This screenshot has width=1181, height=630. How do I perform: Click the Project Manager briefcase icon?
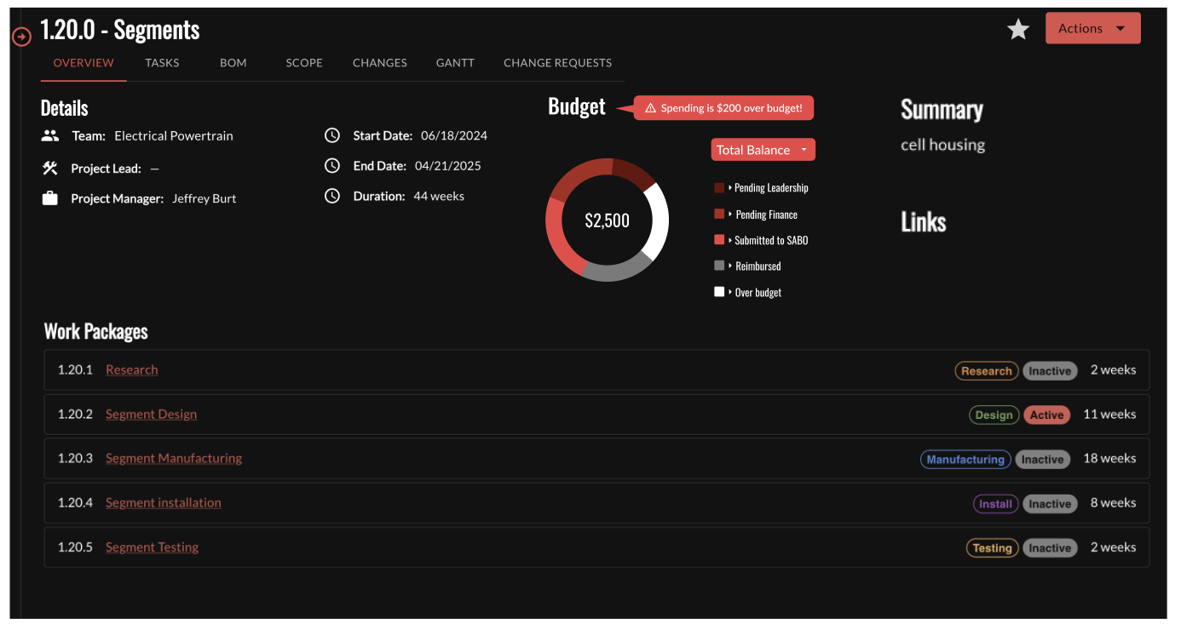(x=50, y=198)
